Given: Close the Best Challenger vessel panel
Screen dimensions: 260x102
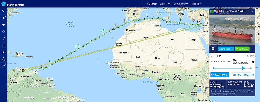Looking at the screenshot, I should point(253,11).
